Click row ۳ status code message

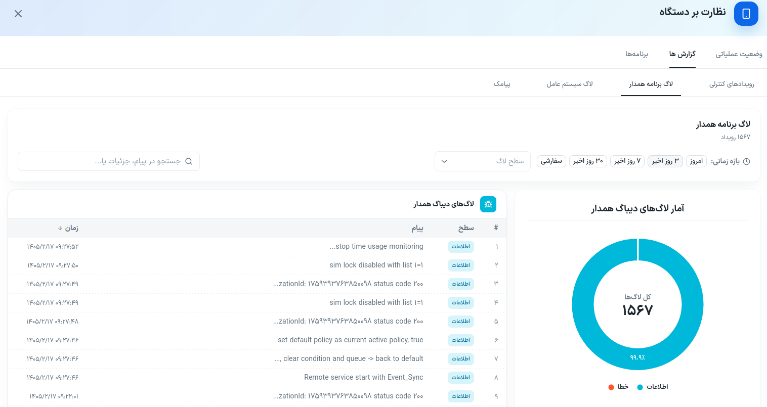click(348, 284)
